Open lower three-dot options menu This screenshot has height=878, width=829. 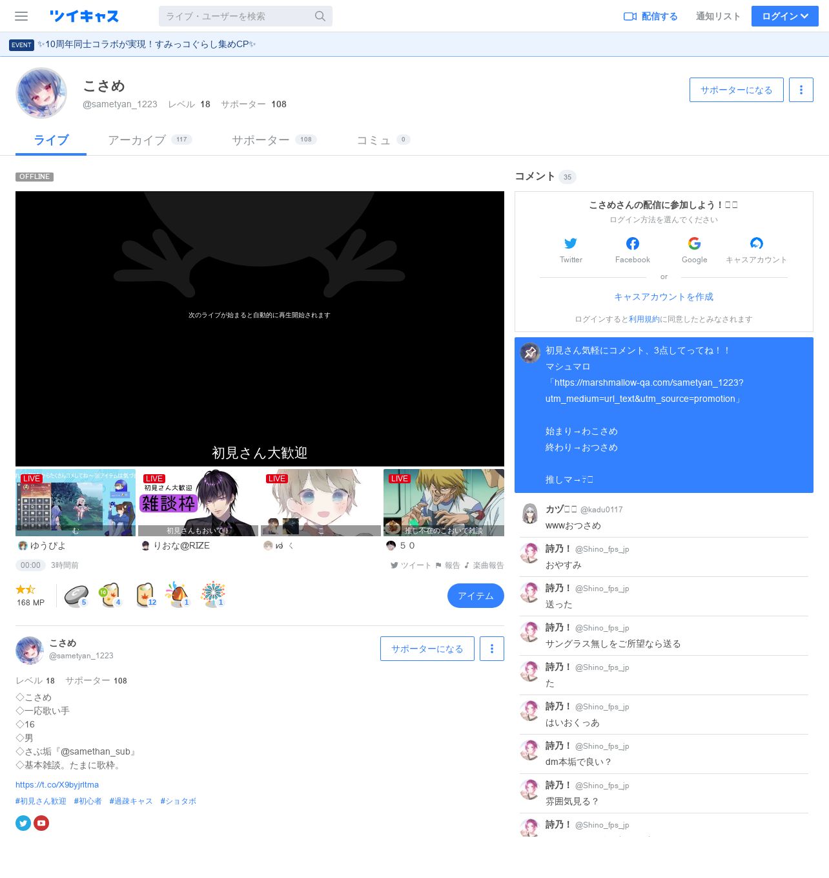tap(492, 649)
